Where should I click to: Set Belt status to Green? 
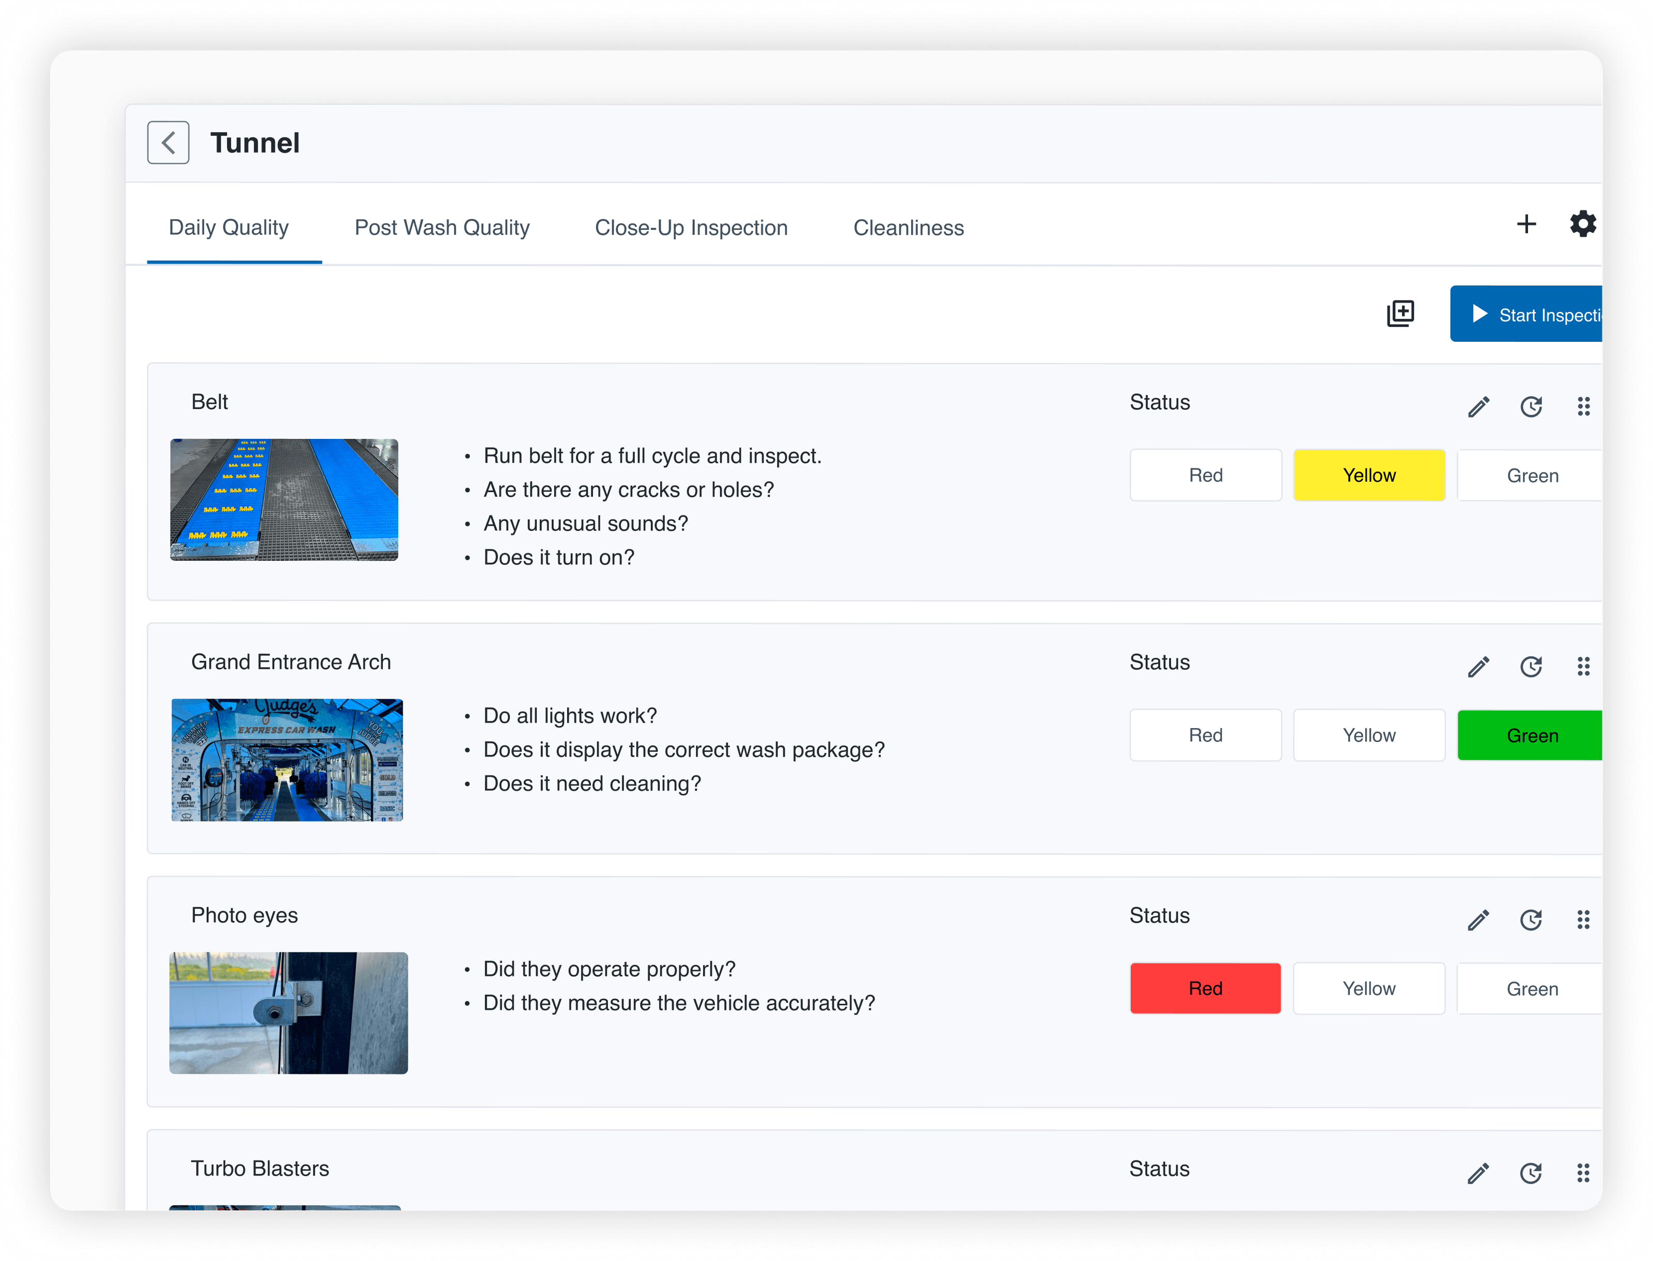pyautogui.click(x=1532, y=475)
